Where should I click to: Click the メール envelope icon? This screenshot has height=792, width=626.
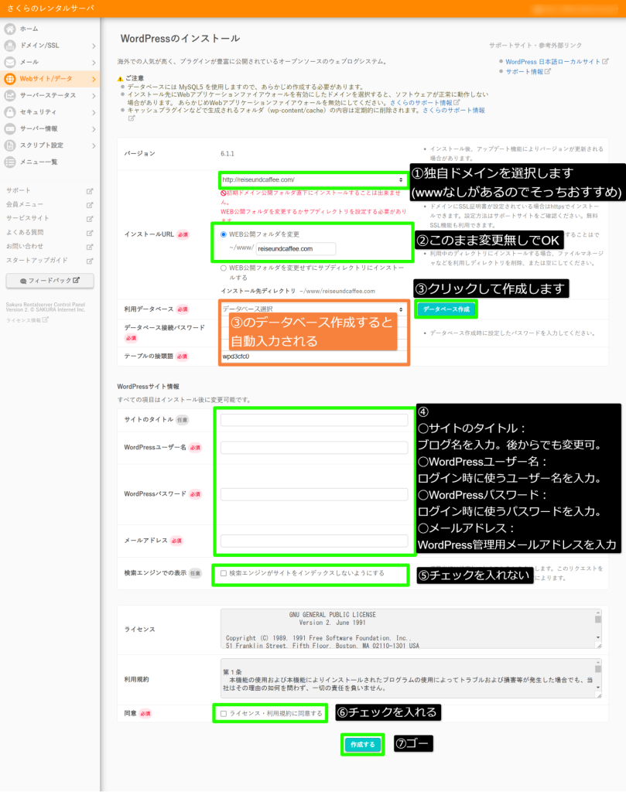tap(9, 62)
